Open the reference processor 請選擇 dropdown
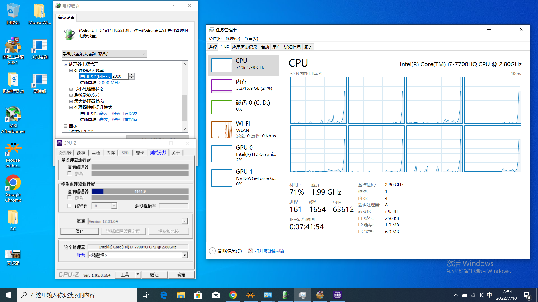Image resolution: width=538 pixels, height=302 pixels. click(185, 255)
